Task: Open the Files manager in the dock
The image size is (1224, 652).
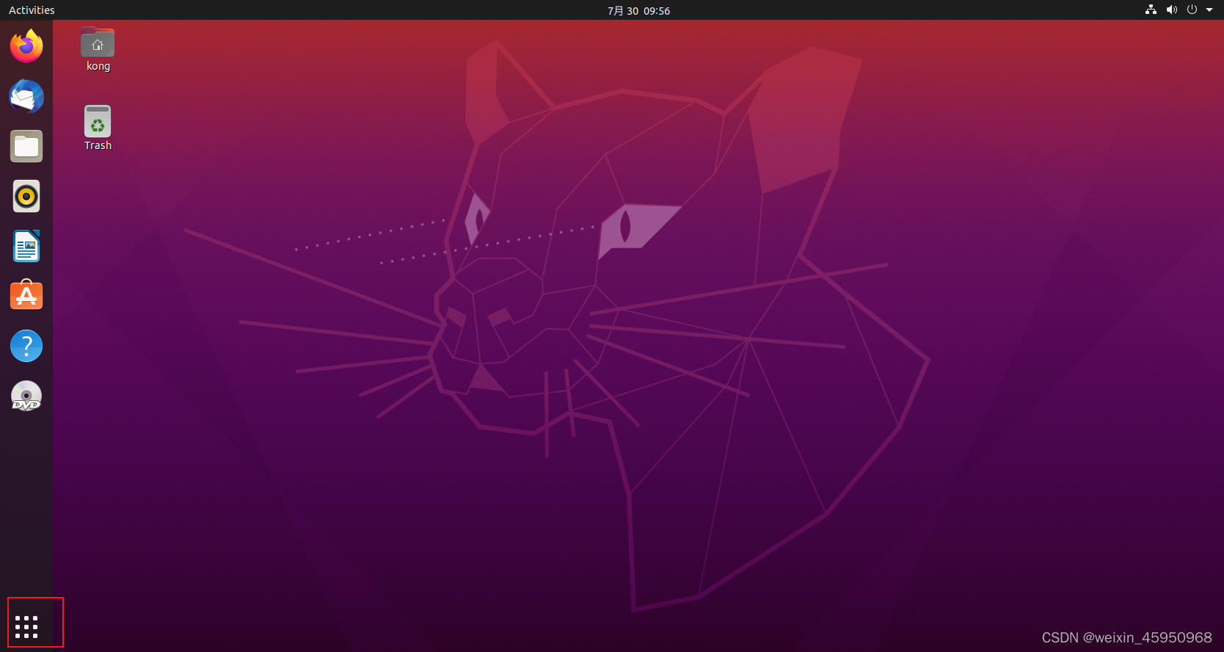Action: [x=26, y=146]
